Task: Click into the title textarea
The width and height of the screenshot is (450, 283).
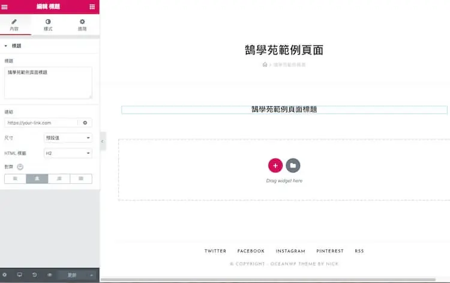Action: [x=48, y=83]
